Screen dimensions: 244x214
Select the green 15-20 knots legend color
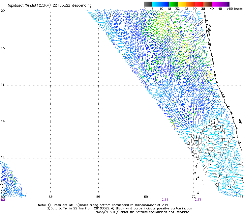point(173,4)
